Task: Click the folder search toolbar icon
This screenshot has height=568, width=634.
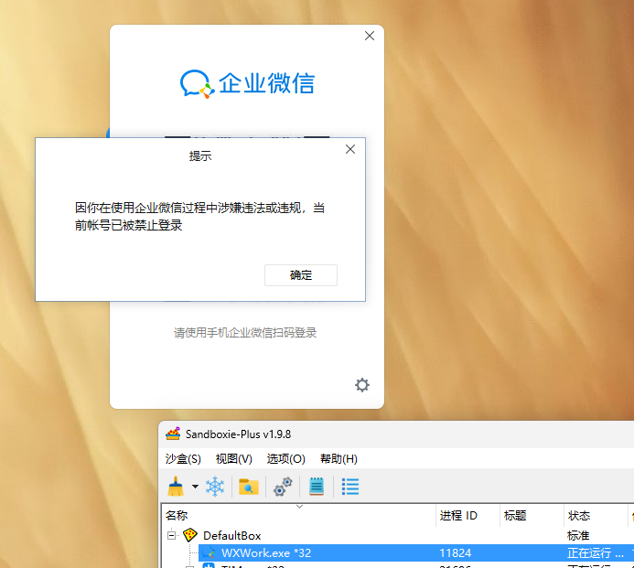Action: [248, 487]
